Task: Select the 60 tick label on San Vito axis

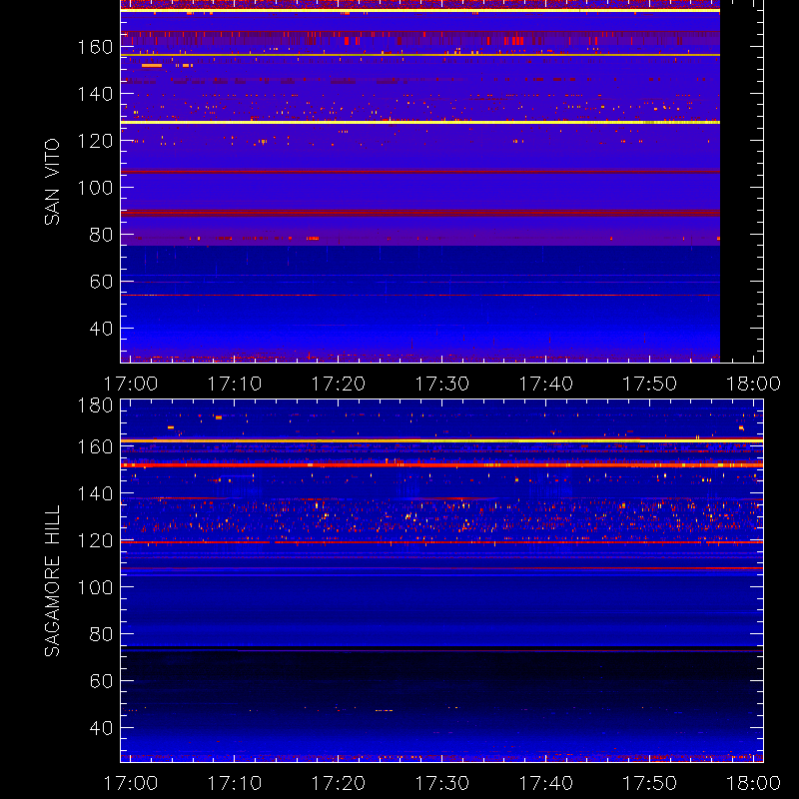Action: click(101, 282)
